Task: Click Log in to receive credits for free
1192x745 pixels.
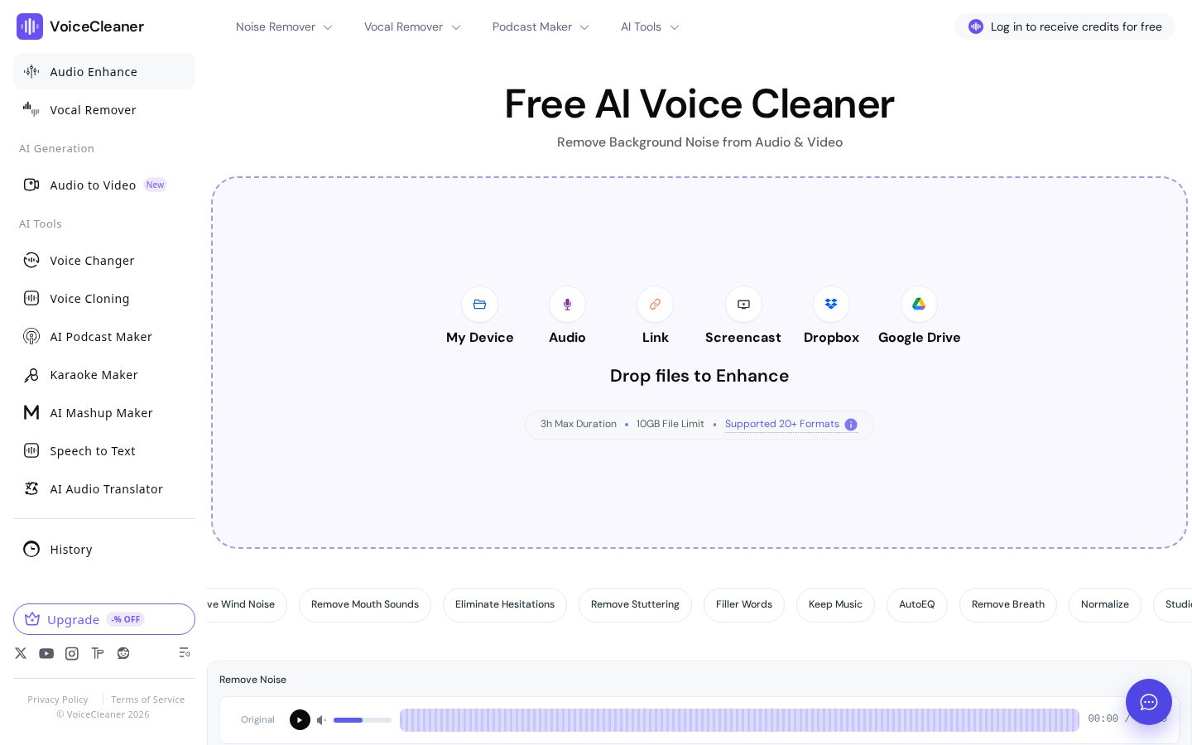Action: pos(1065,26)
